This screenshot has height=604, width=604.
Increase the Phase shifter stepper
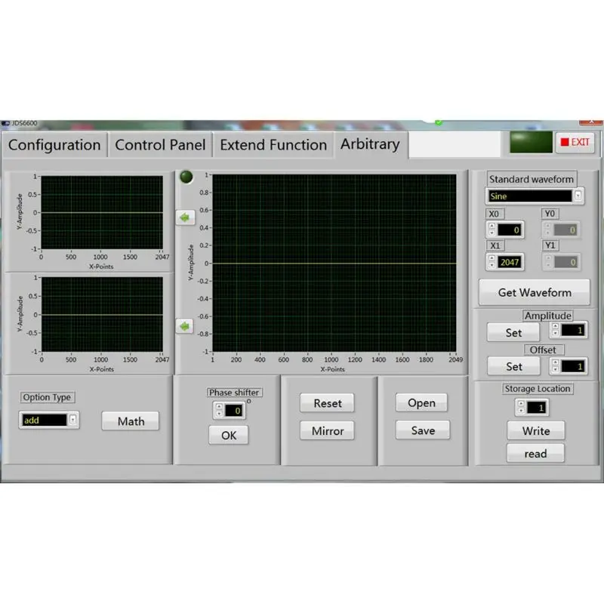[x=219, y=407]
